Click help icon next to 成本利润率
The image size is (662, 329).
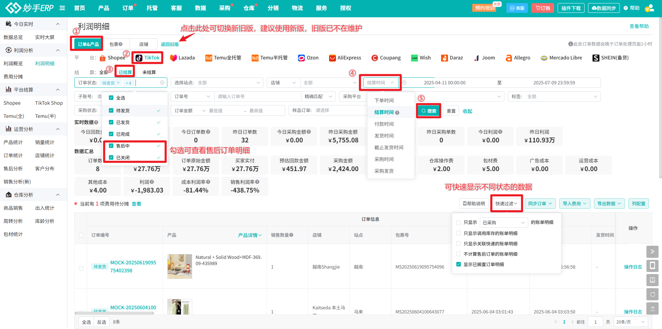[208, 182]
